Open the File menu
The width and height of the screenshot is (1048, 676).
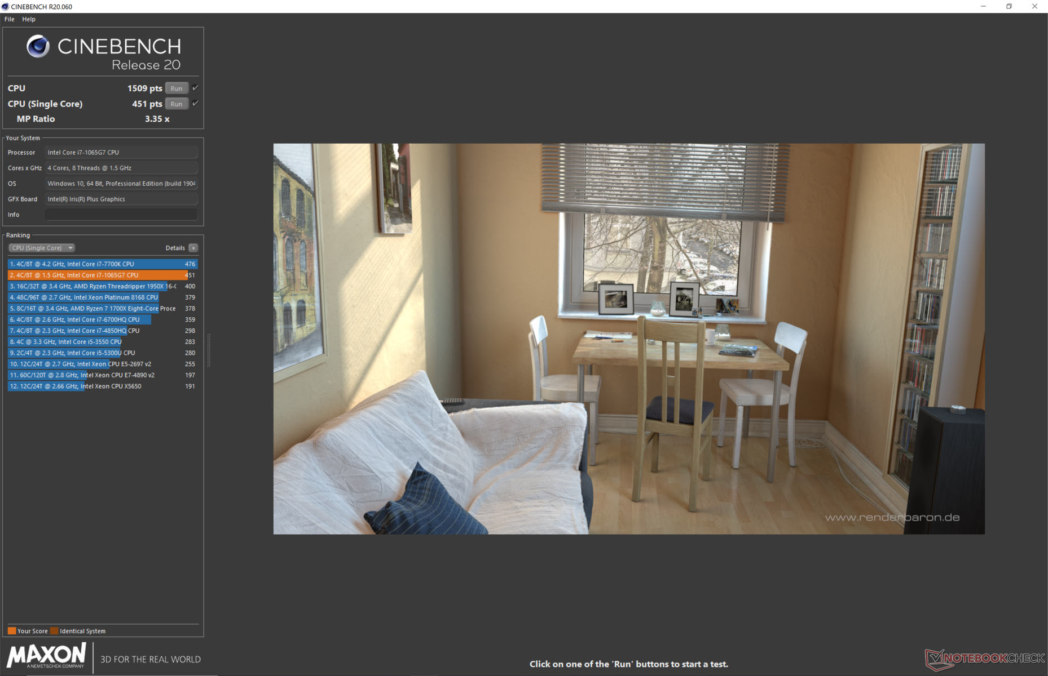coord(10,19)
